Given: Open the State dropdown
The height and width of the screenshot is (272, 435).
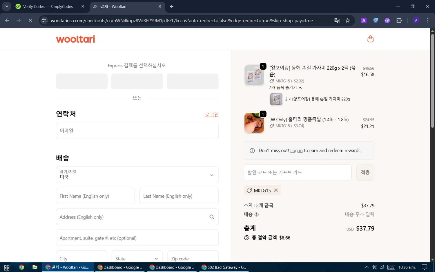Looking at the screenshot, I should [x=137, y=258].
